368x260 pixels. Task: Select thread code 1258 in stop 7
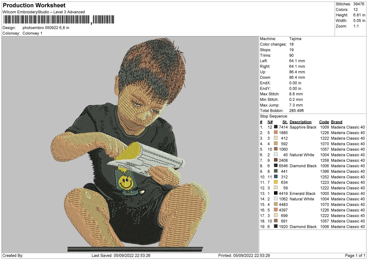point(324,160)
